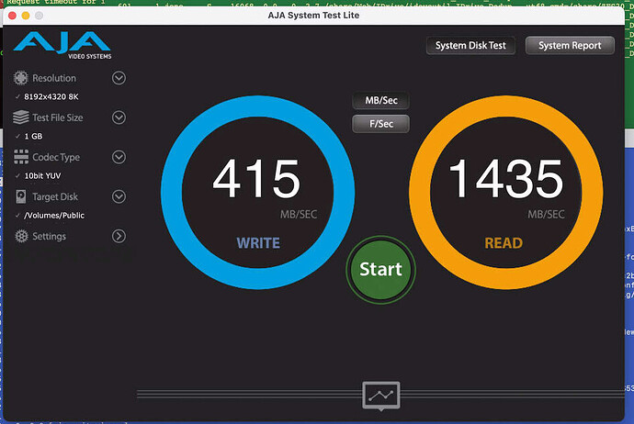Image resolution: width=634 pixels, height=424 pixels.
Task: Open Settings via the gear icon
Action: 22,237
